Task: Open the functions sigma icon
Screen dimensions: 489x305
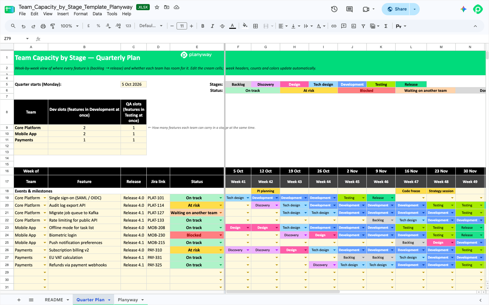Action: [386, 26]
